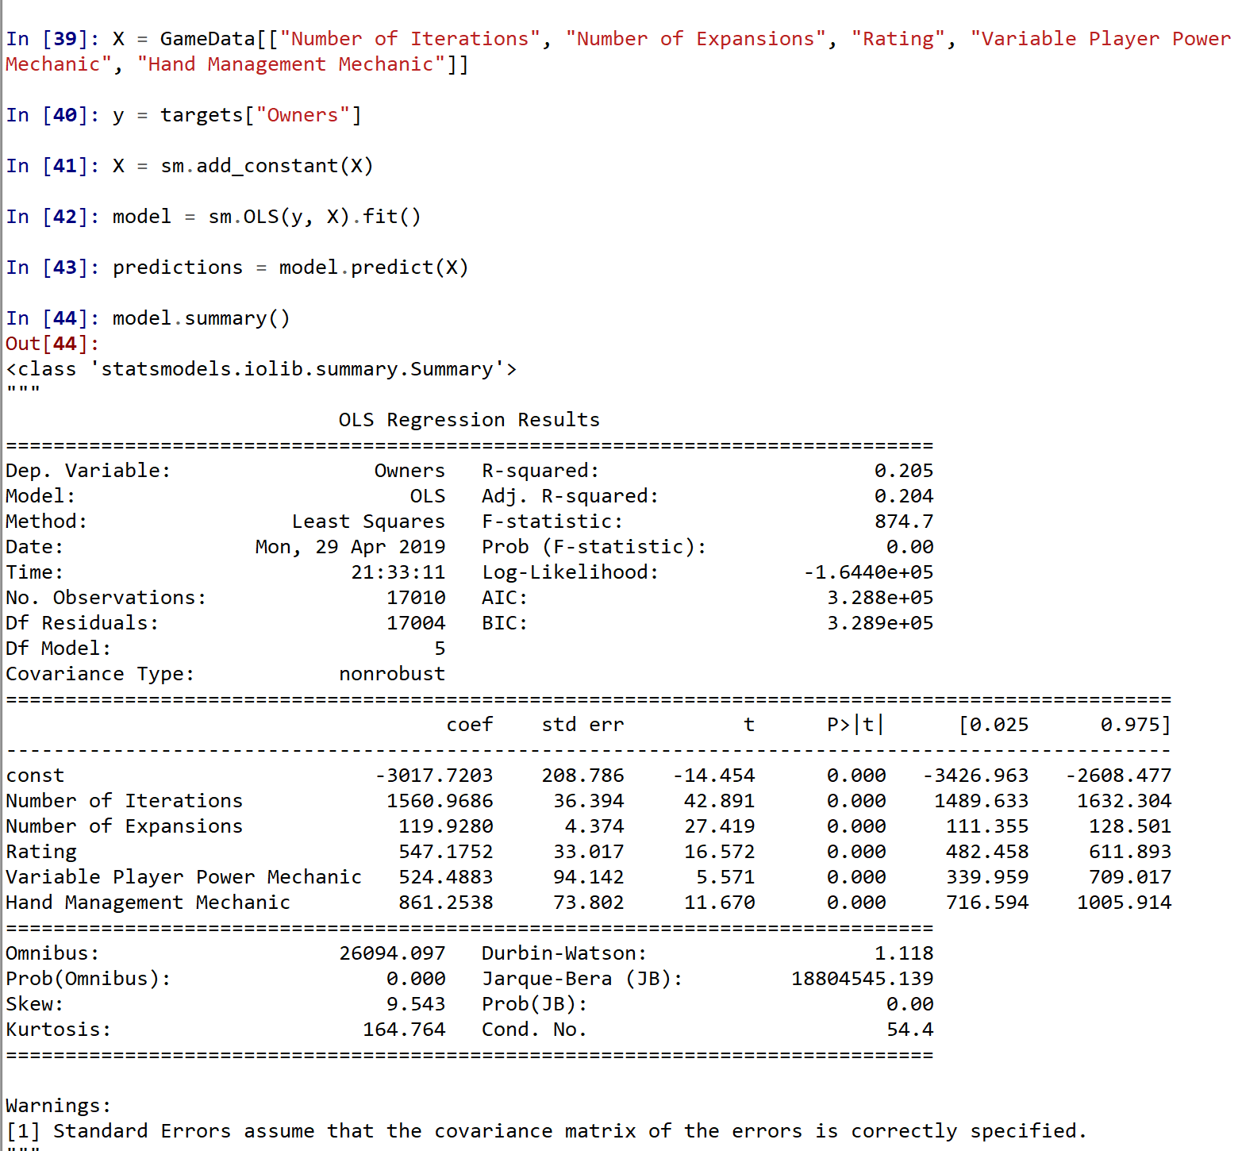The image size is (1238, 1151).
Task: Click the "Number of Expansions" row label
Action: pos(125,826)
